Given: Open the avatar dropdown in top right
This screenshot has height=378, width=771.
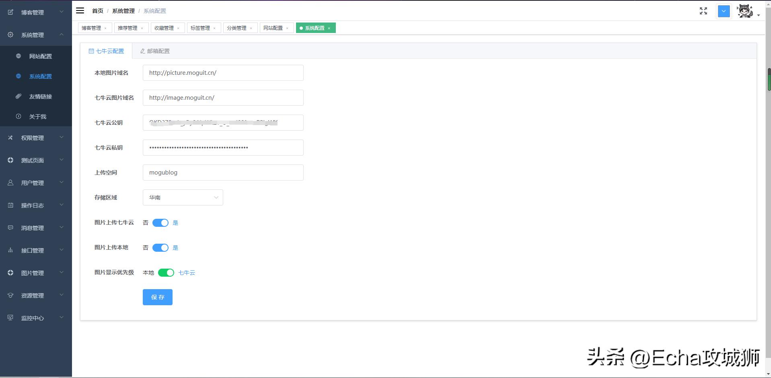Looking at the screenshot, I should (746, 11).
